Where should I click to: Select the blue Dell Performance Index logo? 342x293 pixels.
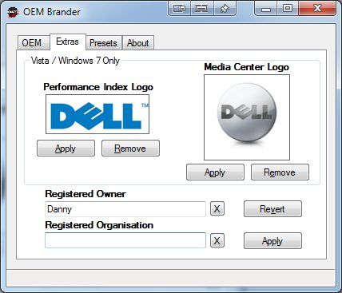click(x=97, y=114)
